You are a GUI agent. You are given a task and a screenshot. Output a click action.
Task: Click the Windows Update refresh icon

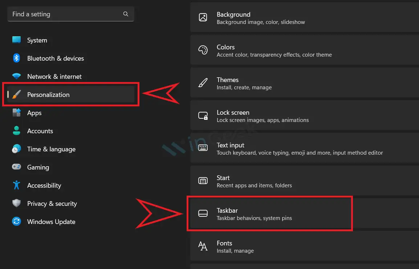point(17,221)
